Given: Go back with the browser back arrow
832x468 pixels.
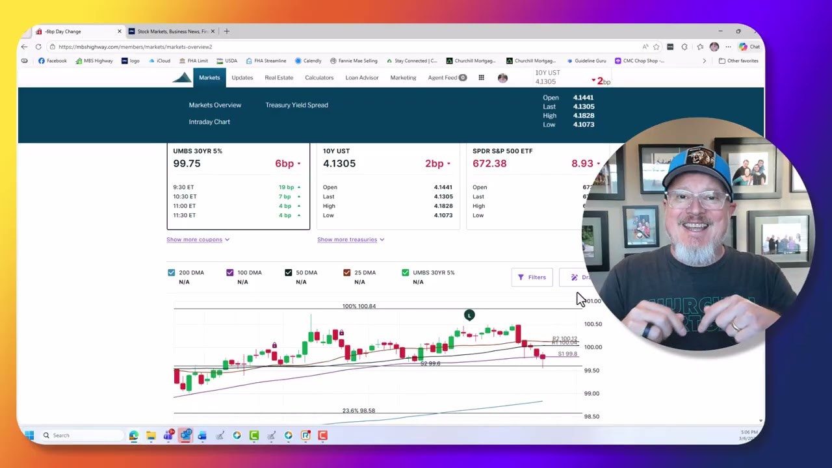Looking at the screenshot, I should pyautogui.click(x=24, y=47).
